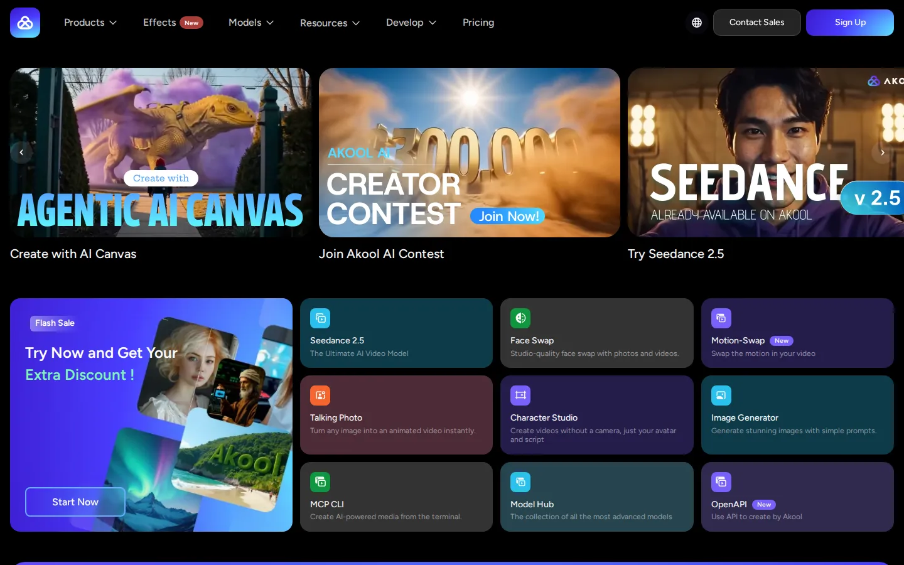Click the New badge beside Motion-Swap
Viewport: 904px width, 565px height.
[782, 341]
